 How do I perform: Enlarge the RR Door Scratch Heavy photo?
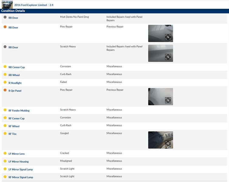(x=168, y=57)
